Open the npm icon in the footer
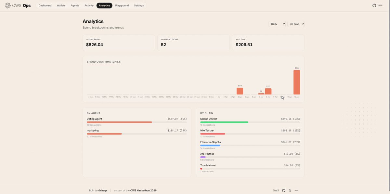 296,190
